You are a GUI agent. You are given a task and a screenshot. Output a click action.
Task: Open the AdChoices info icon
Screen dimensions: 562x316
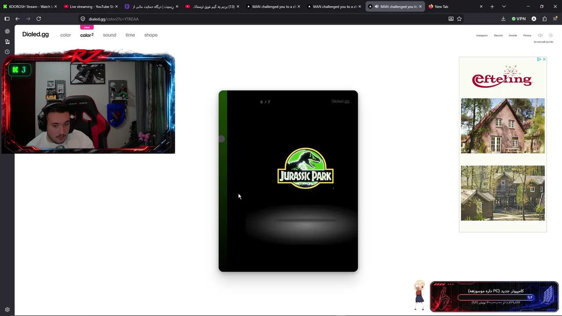point(539,59)
